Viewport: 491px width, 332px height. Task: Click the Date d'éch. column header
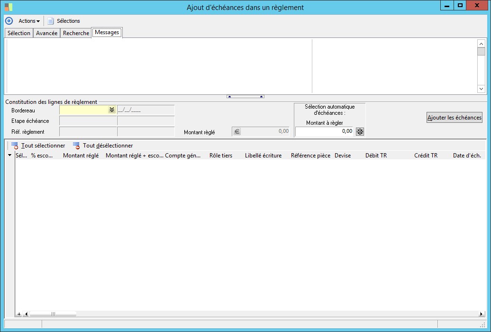pyautogui.click(x=467, y=156)
